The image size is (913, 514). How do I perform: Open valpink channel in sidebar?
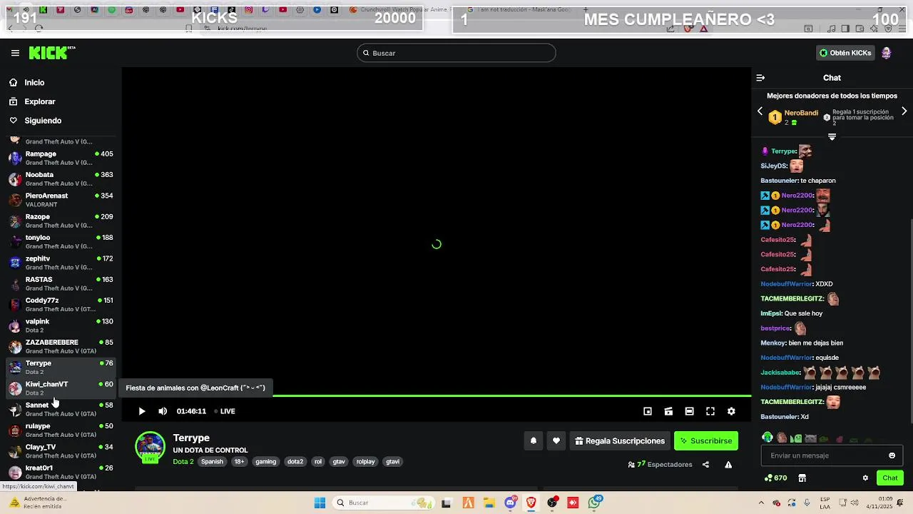[61, 326]
